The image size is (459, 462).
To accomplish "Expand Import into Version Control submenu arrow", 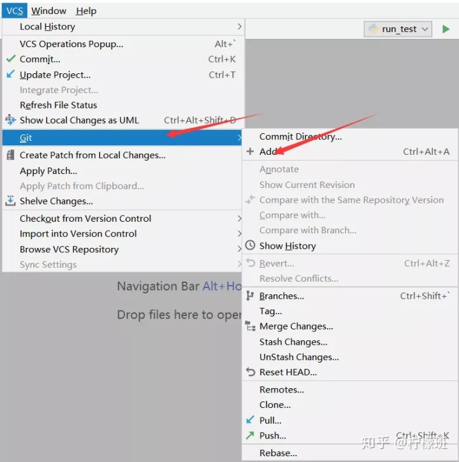I will click(x=239, y=234).
